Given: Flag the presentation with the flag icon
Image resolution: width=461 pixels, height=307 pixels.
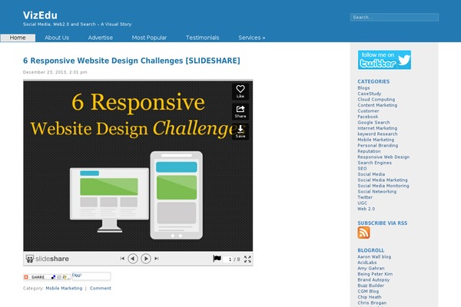Looking at the screenshot, I should coord(217,259).
